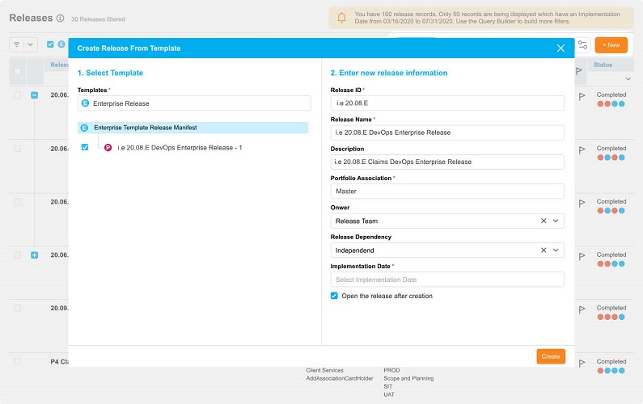Image resolution: width=643 pixels, height=404 pixels.
Task: Tick the third 20.06 release row checkbox
Action: 17,202
